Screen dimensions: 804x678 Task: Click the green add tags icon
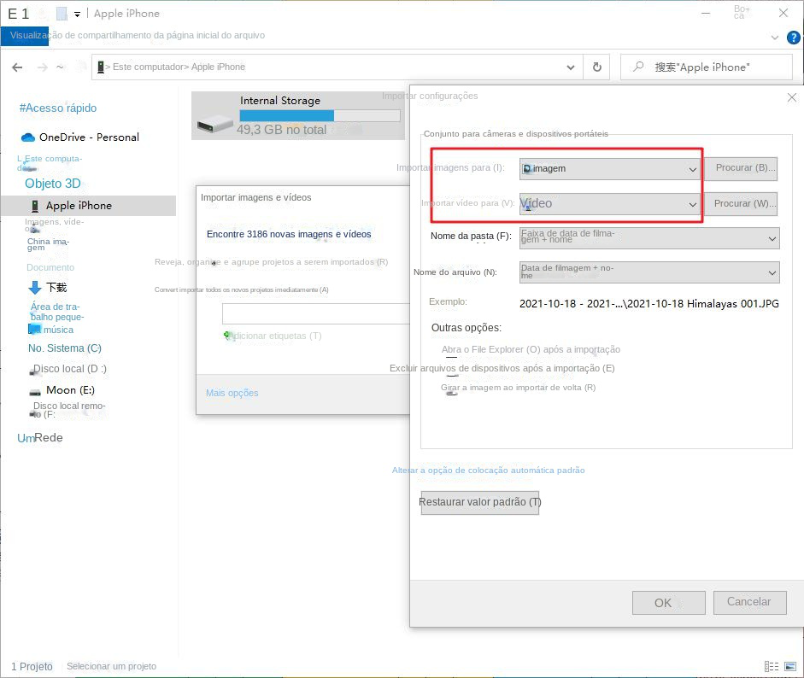tap(227, 335)
